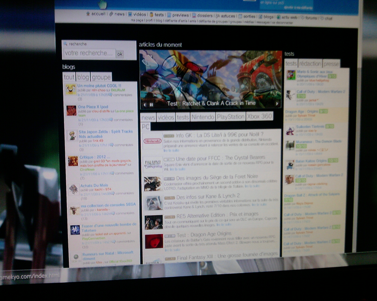Select the 'news' tab under the carousel
The image size is (377, 301).
(x=148, y=118)
